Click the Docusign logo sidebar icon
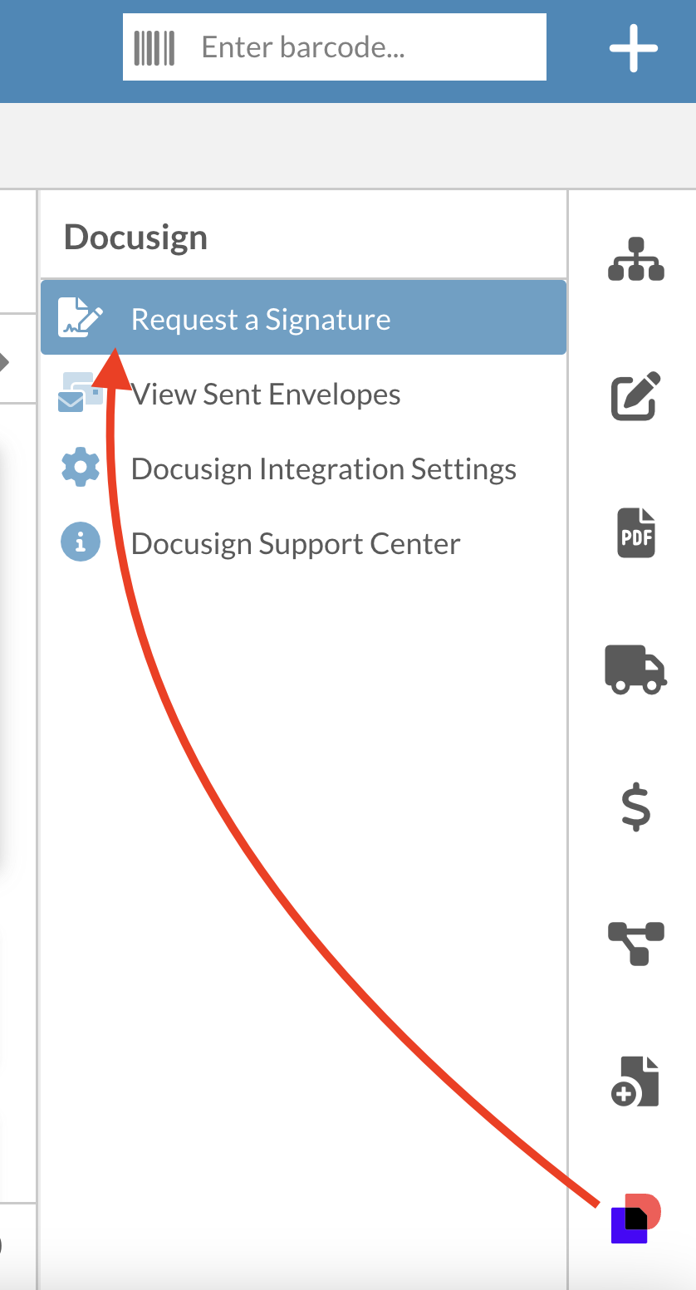 [x=635, y=1219]
